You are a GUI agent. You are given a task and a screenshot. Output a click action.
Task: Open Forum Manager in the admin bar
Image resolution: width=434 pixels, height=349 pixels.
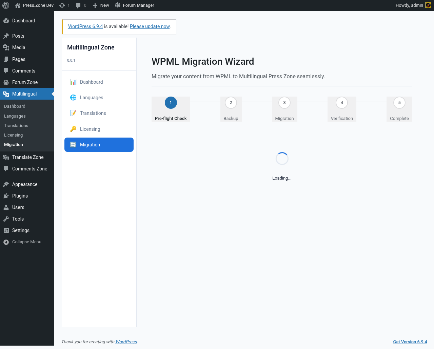(135, 5)
